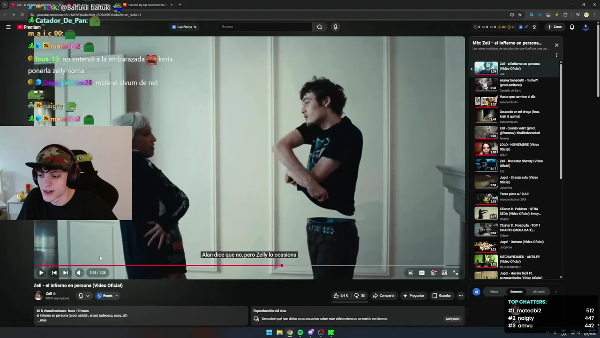Like the video with 5,4 K likes
This screenshot has height=338, width=600.
point(341,296)
